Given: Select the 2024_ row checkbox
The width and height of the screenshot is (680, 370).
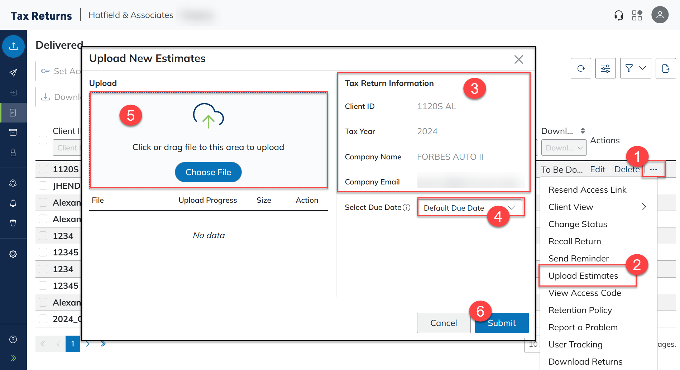Looking at the screenshot, I should tap(43, 319).
